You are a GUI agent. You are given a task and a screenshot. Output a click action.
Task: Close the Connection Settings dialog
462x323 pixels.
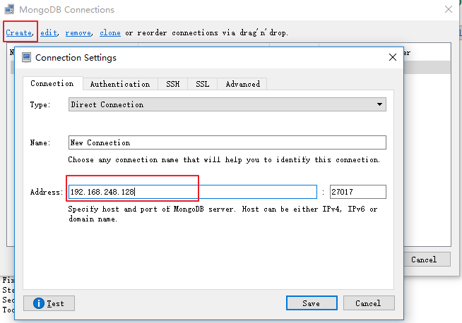pos(393,57)
